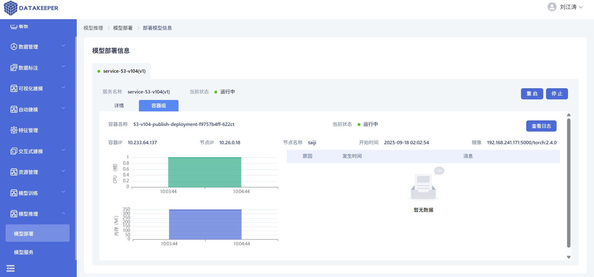Click the 查看日志 button
The height and width of the screenshot is (277, 594).
tap(541, 126)
